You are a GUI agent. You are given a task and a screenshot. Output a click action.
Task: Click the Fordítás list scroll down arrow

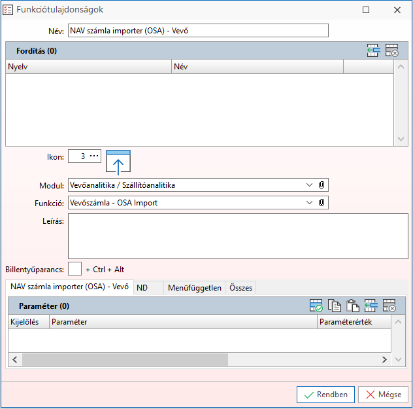pos(401,139)
